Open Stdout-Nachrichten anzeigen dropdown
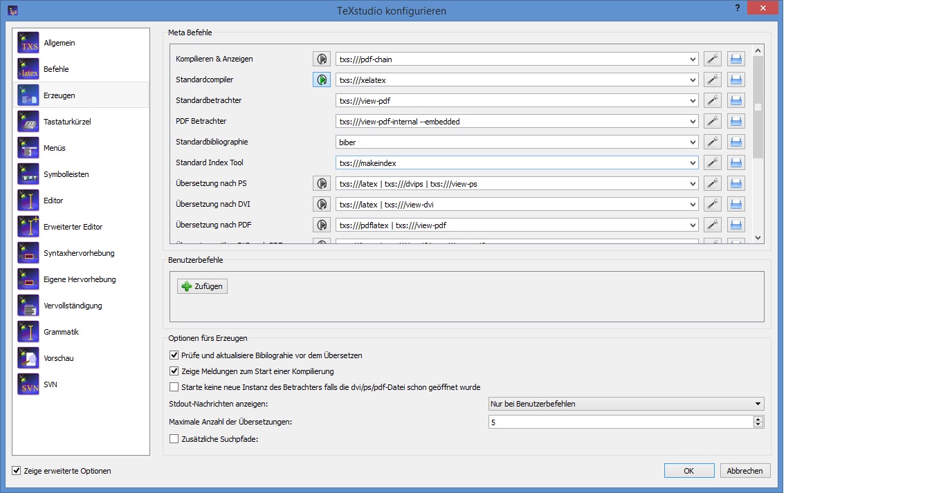This screenshot has height=493, width=941. (x=626, y=404)
